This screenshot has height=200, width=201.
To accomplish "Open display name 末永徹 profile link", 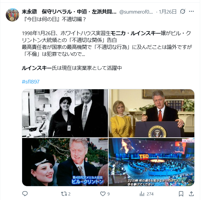I will coord(69,11).
